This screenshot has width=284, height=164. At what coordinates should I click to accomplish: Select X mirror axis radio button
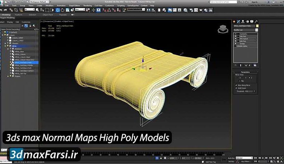point(238,78)
